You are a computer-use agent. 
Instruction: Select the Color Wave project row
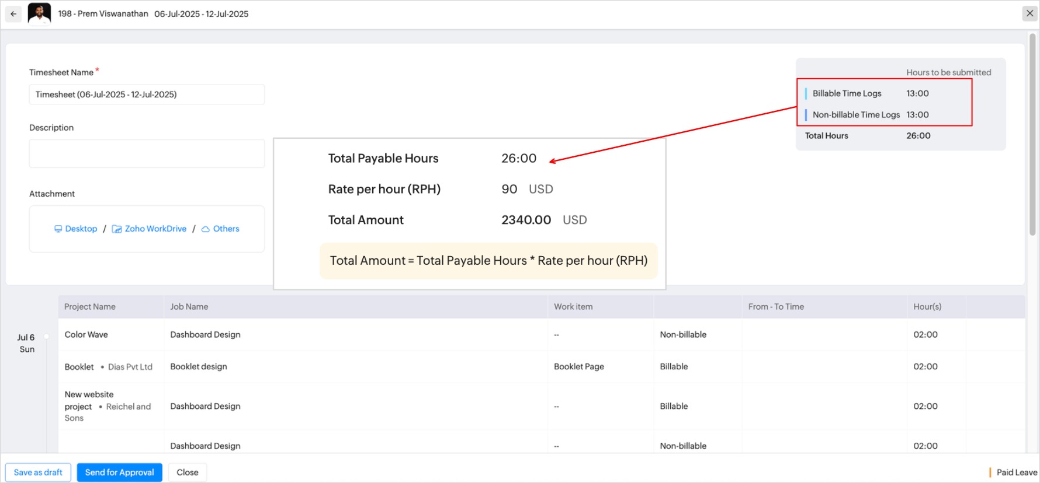86,335
